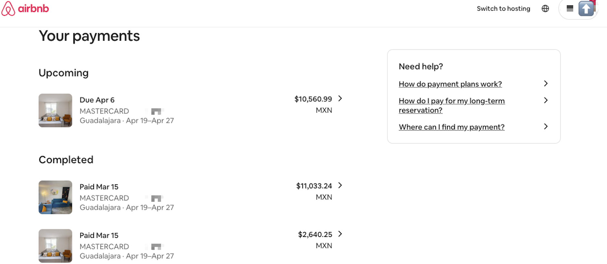
Task: Click chevron beside payment plans help
Action: (x=546, y=83)
